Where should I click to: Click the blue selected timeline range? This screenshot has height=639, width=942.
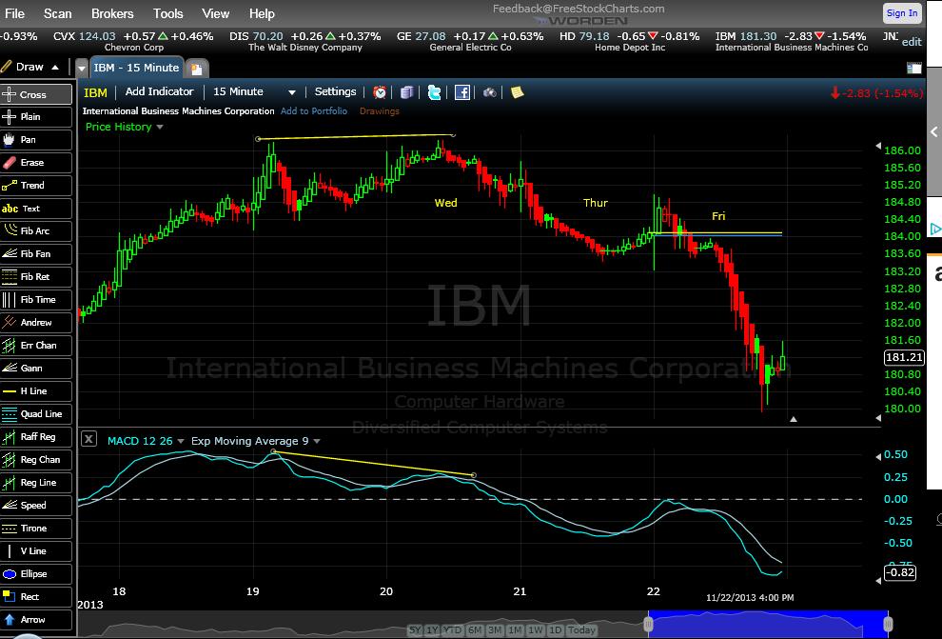[x=768, y=624]
